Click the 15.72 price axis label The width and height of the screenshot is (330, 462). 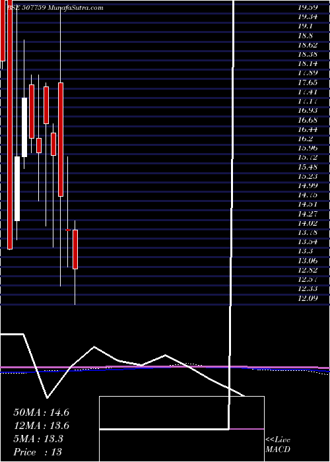point(308,157)
